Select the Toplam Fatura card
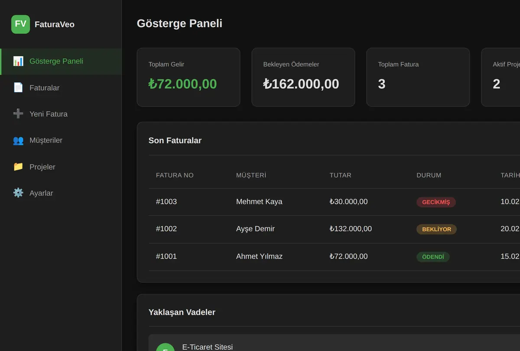Image resolution: width=520 pixels, height=351 pixels. pos(418,77)
